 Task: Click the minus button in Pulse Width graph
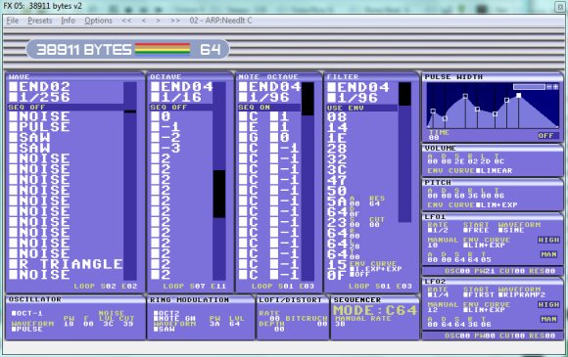pos(549,87)
